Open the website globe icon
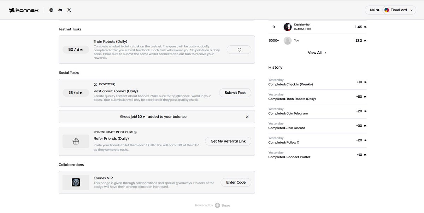424x213 pixels. pos(51,10)
